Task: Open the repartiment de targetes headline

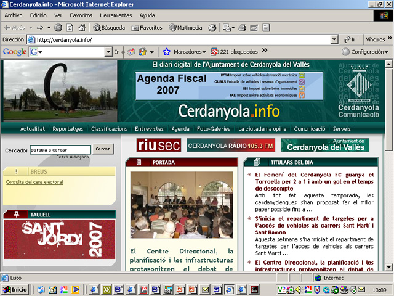Action: (x=315, y=225)
